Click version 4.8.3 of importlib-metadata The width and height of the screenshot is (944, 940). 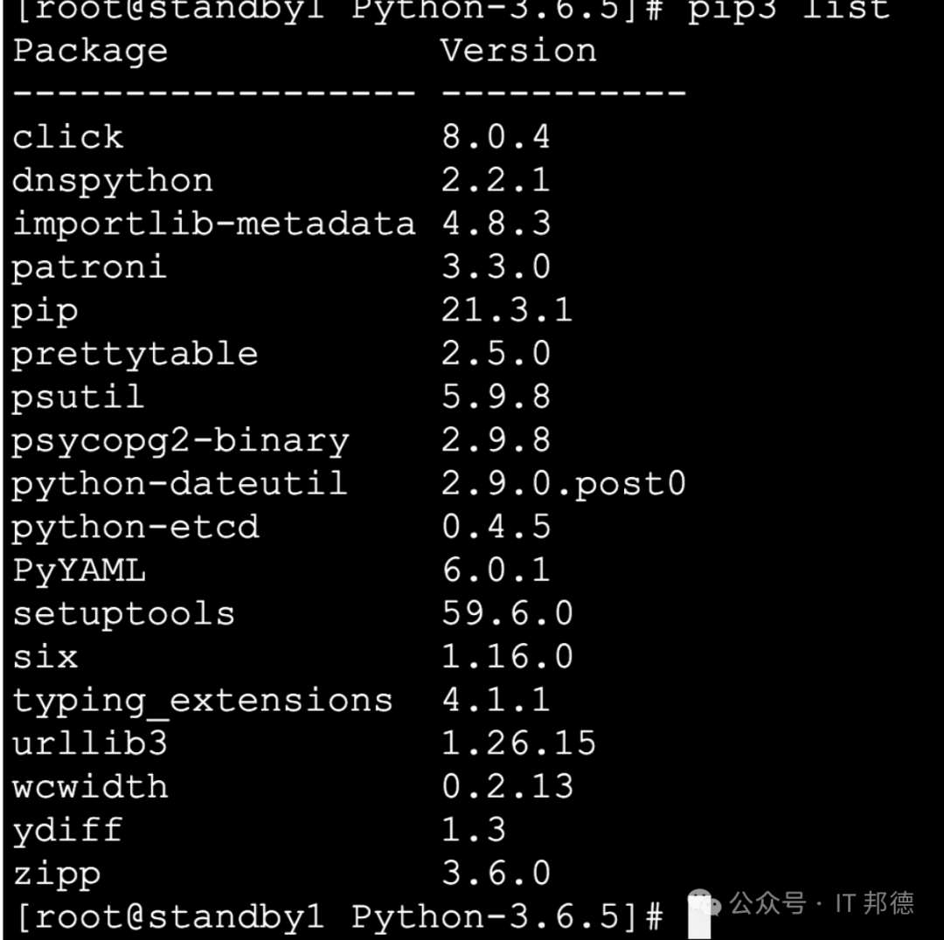coord(496,224)
